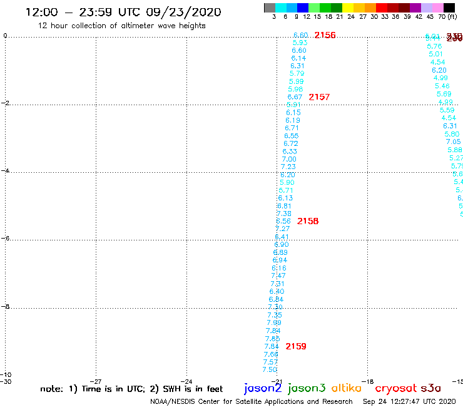This screenshot has width=463, height=407.
Task: Click wave height value 7.85
Action: pos(273,339)
